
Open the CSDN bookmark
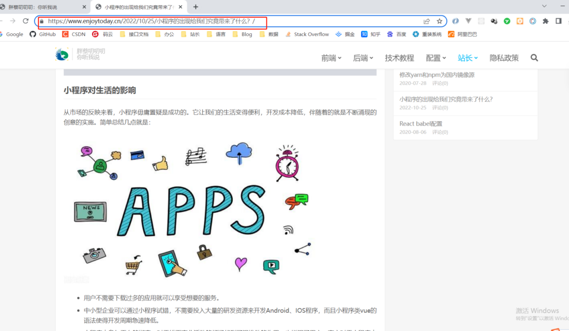(x=74, y=34)
